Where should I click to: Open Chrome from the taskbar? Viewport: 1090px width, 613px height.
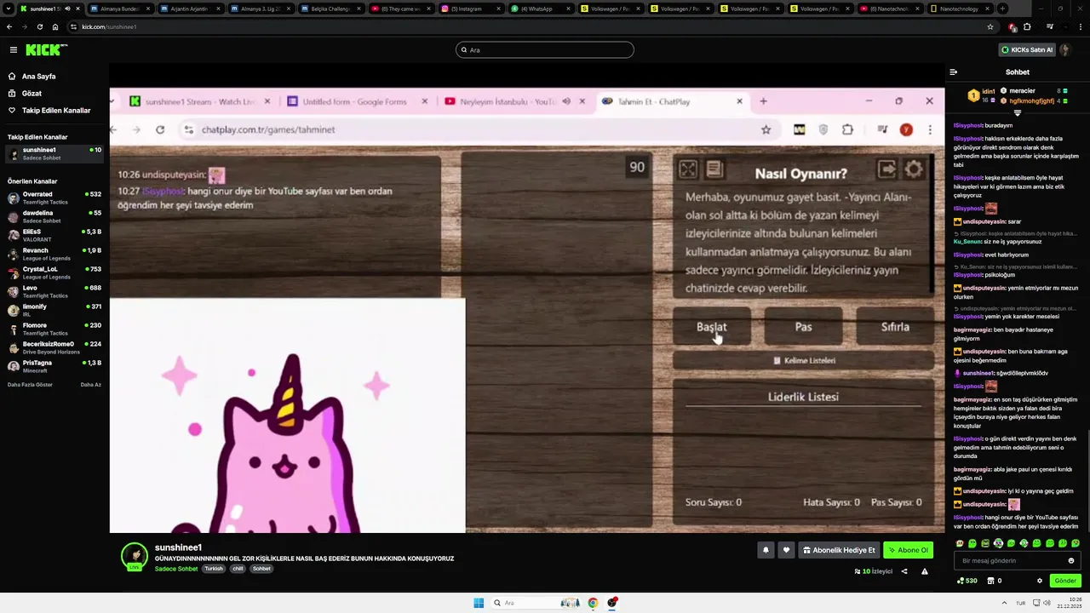point(593,603)
